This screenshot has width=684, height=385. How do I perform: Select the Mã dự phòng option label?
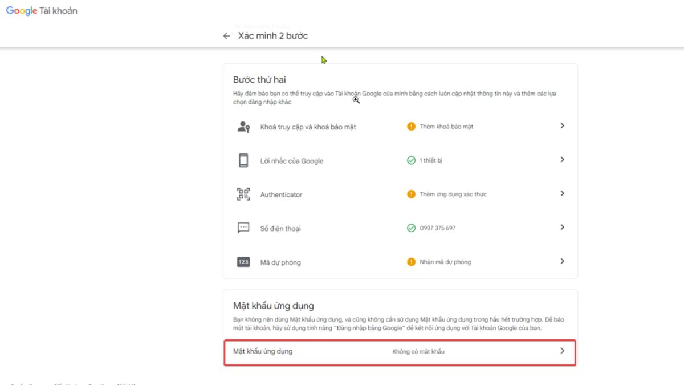280,262
